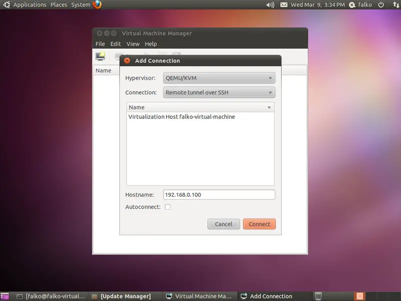The width and height of the screenshot is (401, 301).
Task: Open the Hypervisor QEMU/KVM dropdown
Action: [219, 78]
